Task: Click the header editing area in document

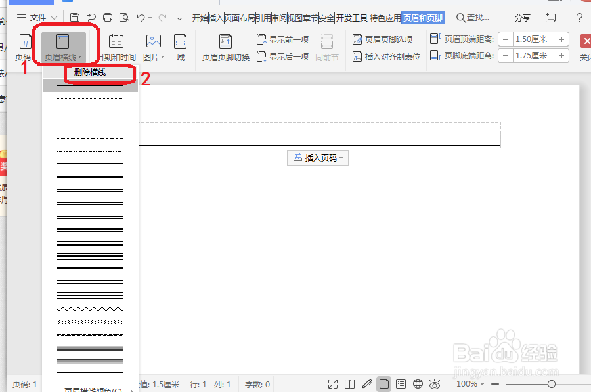Action: click(x=320, y=134)
